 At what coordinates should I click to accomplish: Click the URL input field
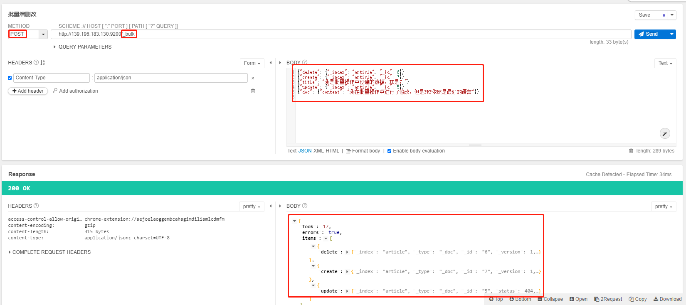coord(341,34)
